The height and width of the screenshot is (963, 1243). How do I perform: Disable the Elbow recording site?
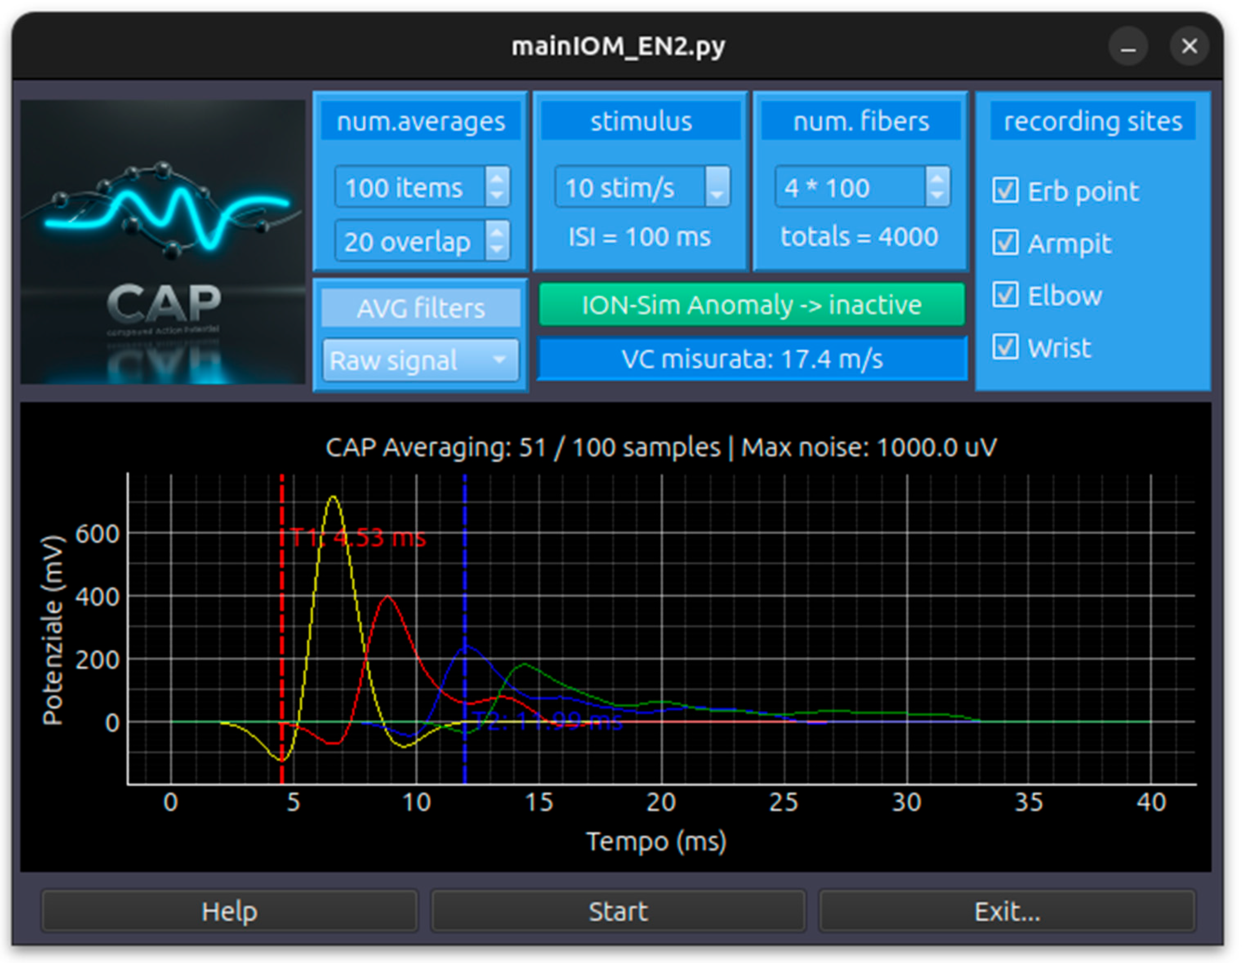[1005, 295]
